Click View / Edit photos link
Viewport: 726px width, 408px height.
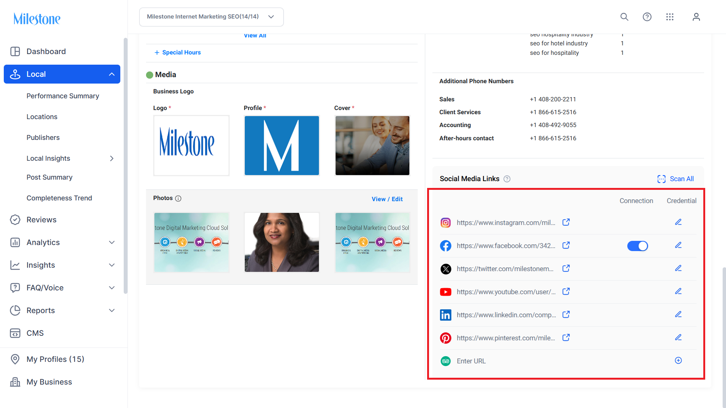pos(387,199)
